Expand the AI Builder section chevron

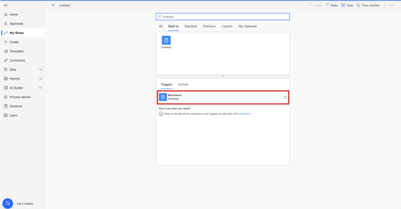(40, 88)
